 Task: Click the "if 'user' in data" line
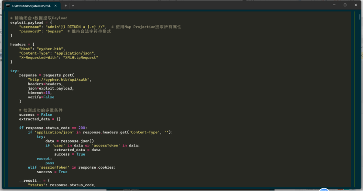93,146
